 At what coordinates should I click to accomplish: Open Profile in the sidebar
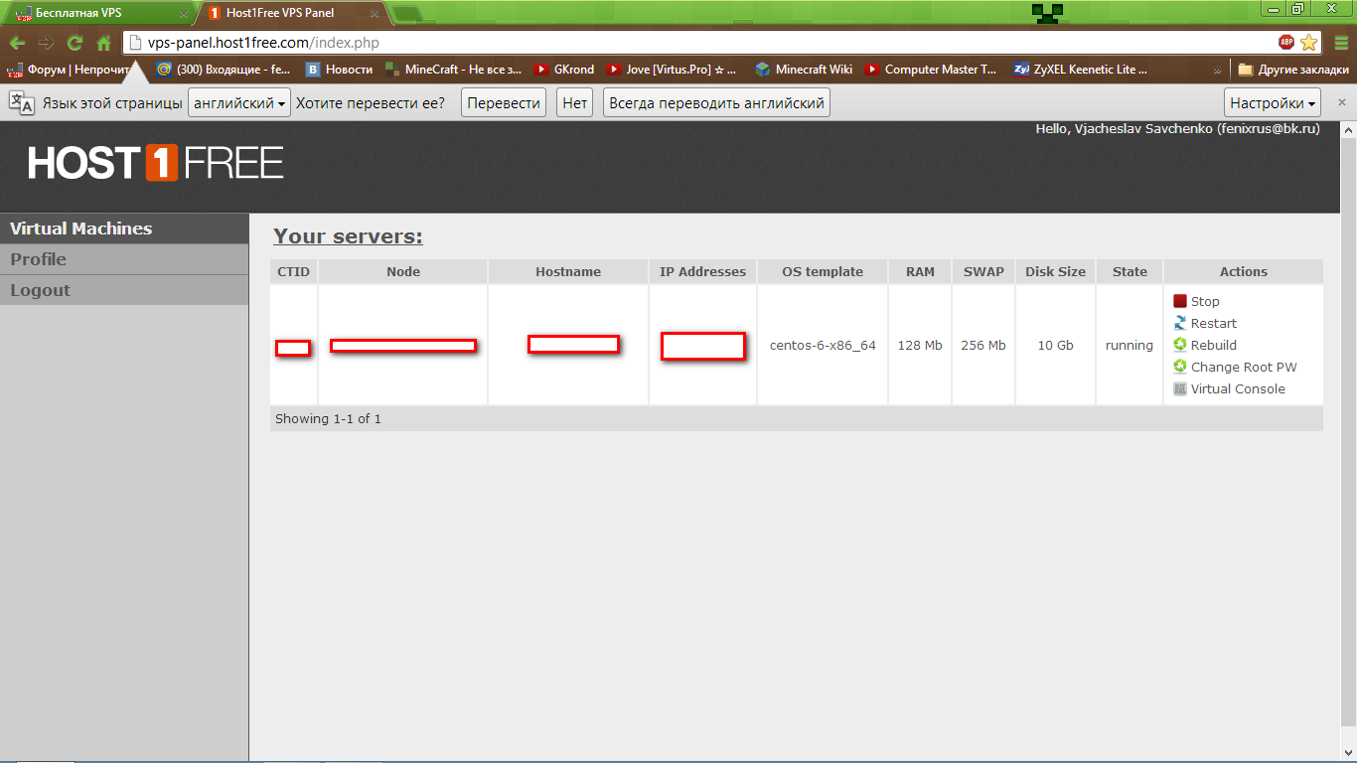pyautogui.click(x=124, y=259)
